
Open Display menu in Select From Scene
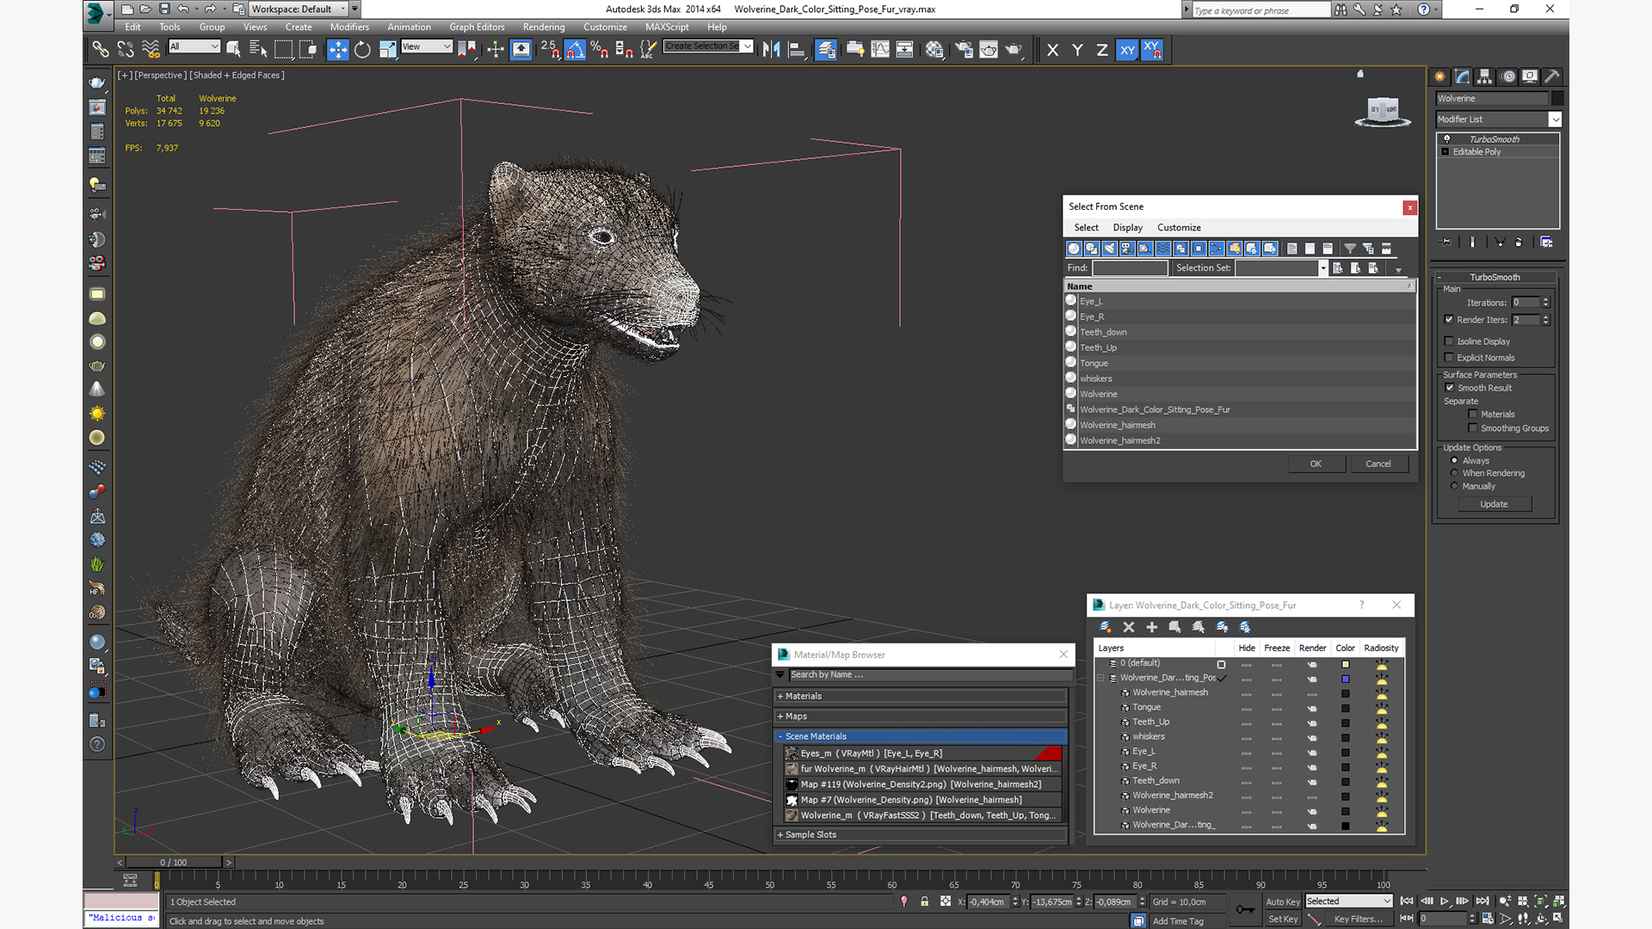coord(1127,228)
